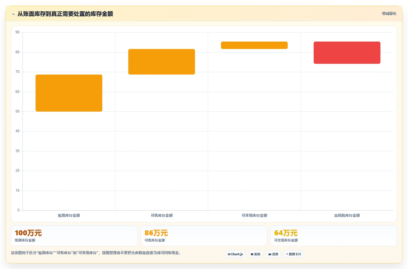Click the 100万元 stat card
Screen dimensions: 408x269
click(74, 236)
